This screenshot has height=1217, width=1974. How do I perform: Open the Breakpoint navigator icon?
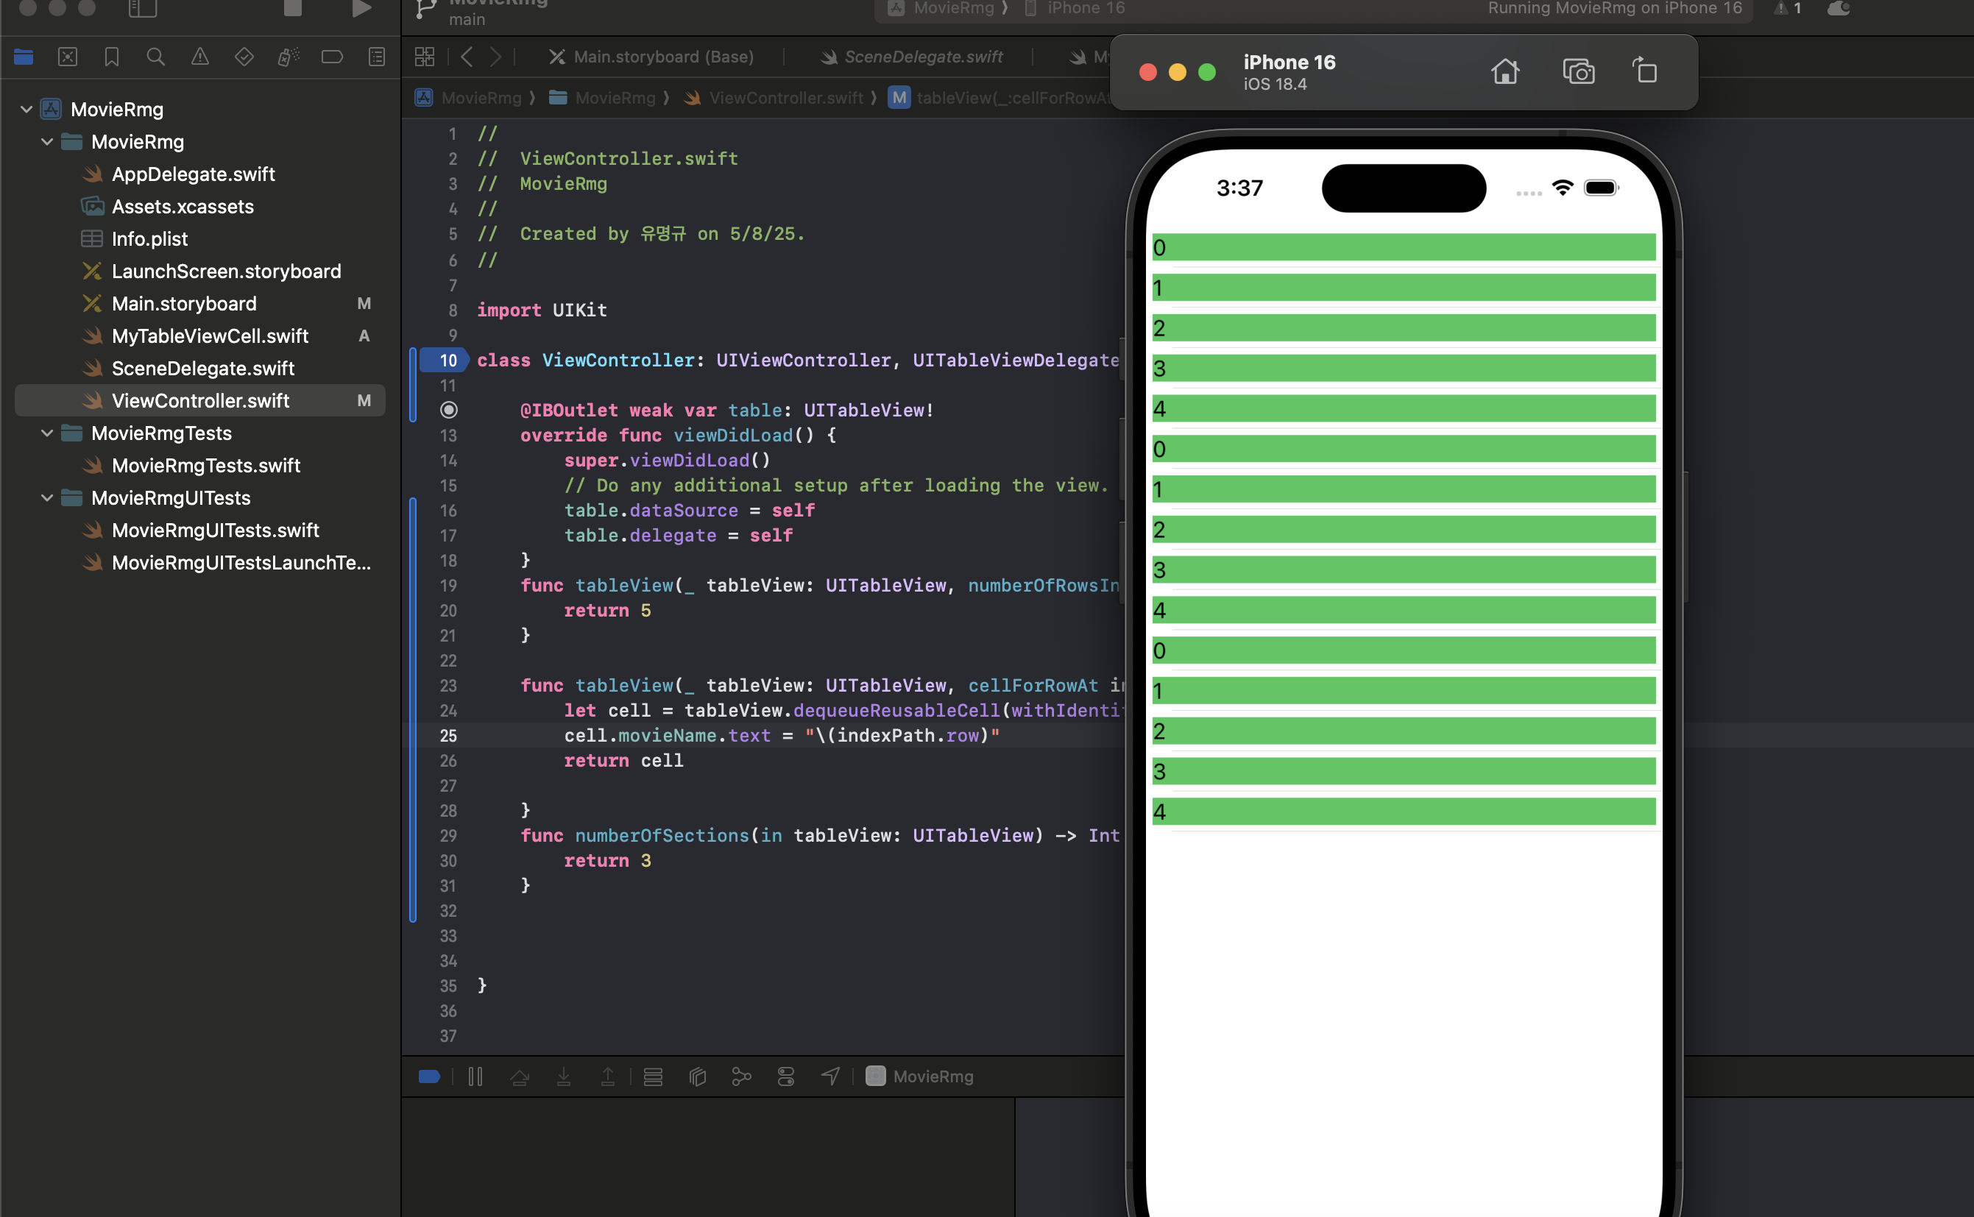pos(332,57)
